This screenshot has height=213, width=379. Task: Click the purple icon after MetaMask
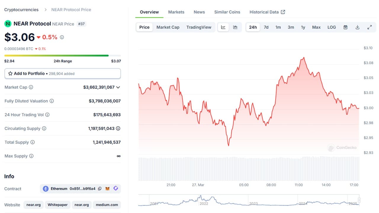(116, 188)
